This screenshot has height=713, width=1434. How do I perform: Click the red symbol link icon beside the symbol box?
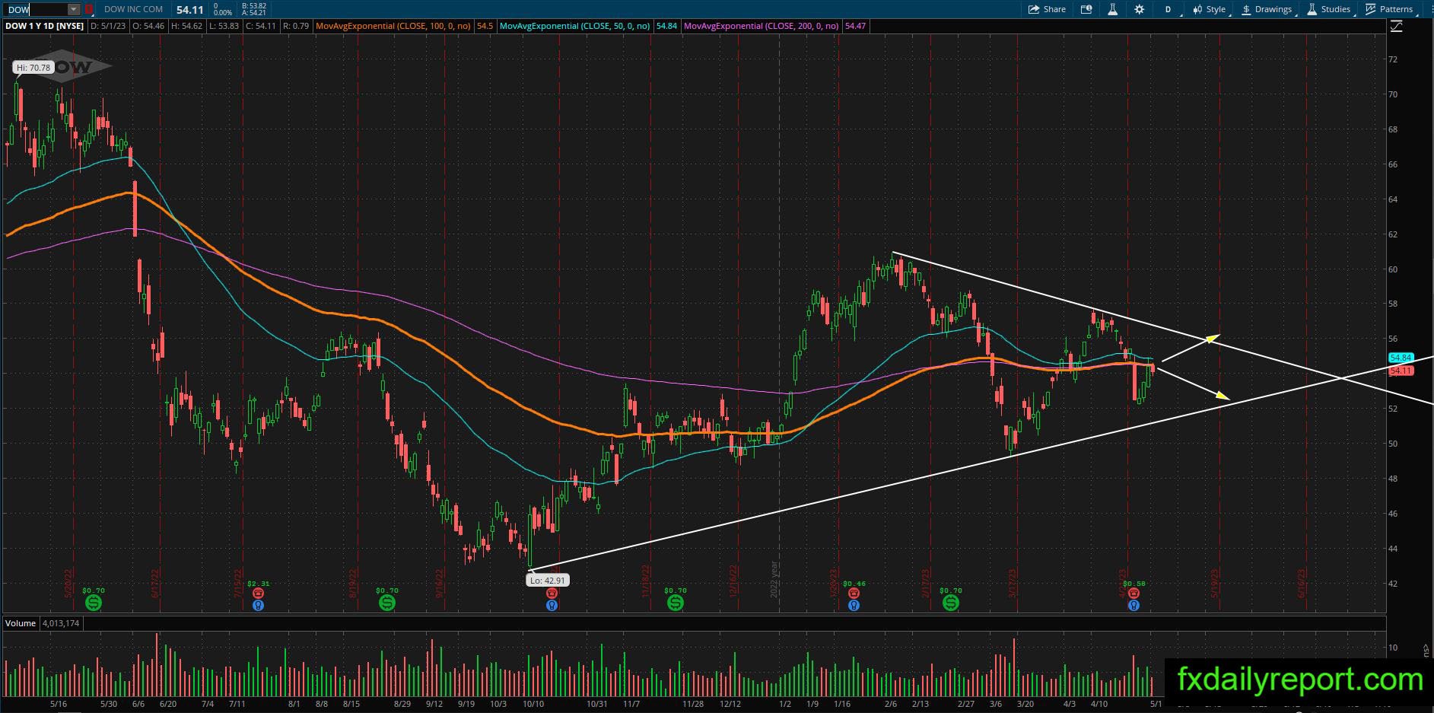pos(89,9)
